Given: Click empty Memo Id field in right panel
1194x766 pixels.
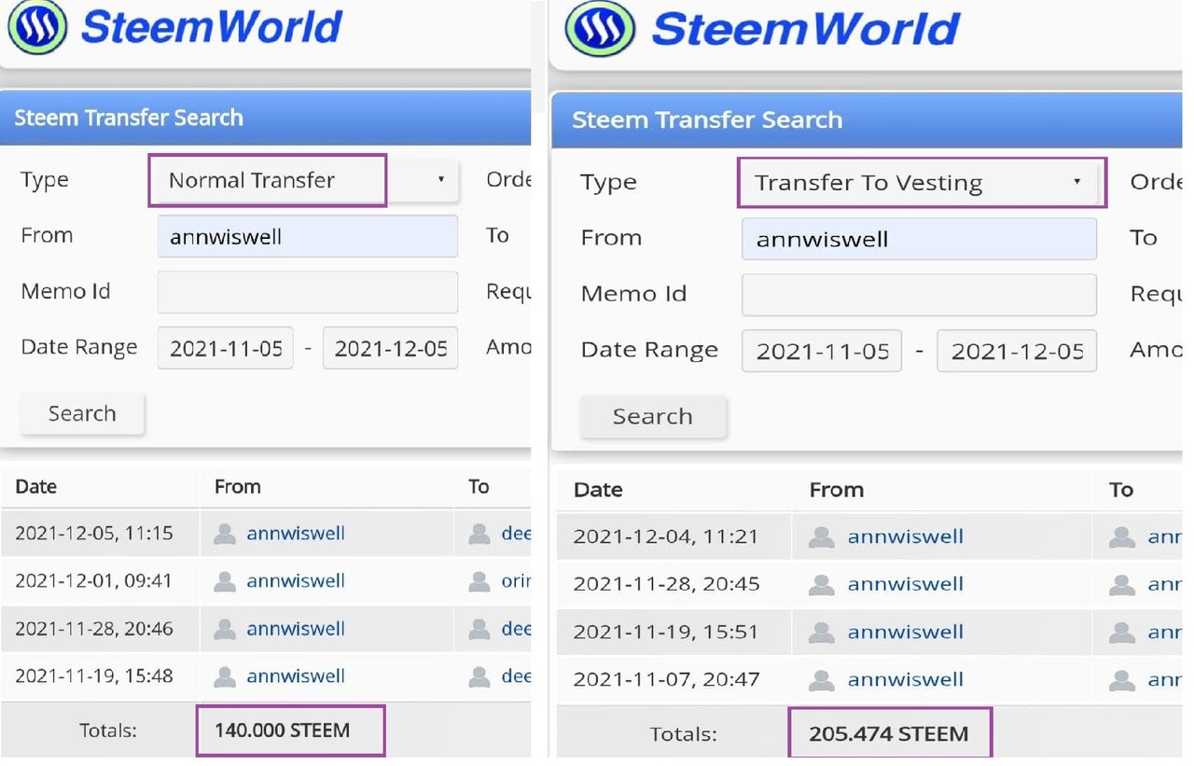Looking at the screenshot, I should coord(919,295).
